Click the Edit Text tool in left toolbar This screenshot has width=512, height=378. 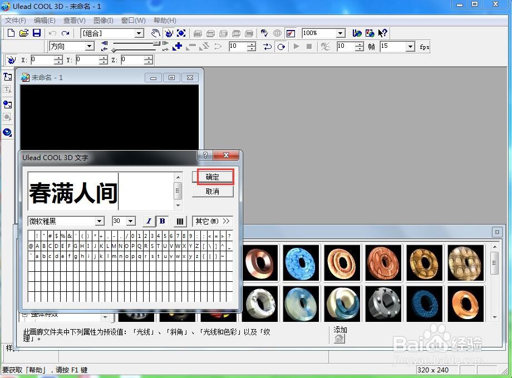(x=7, y=89)
